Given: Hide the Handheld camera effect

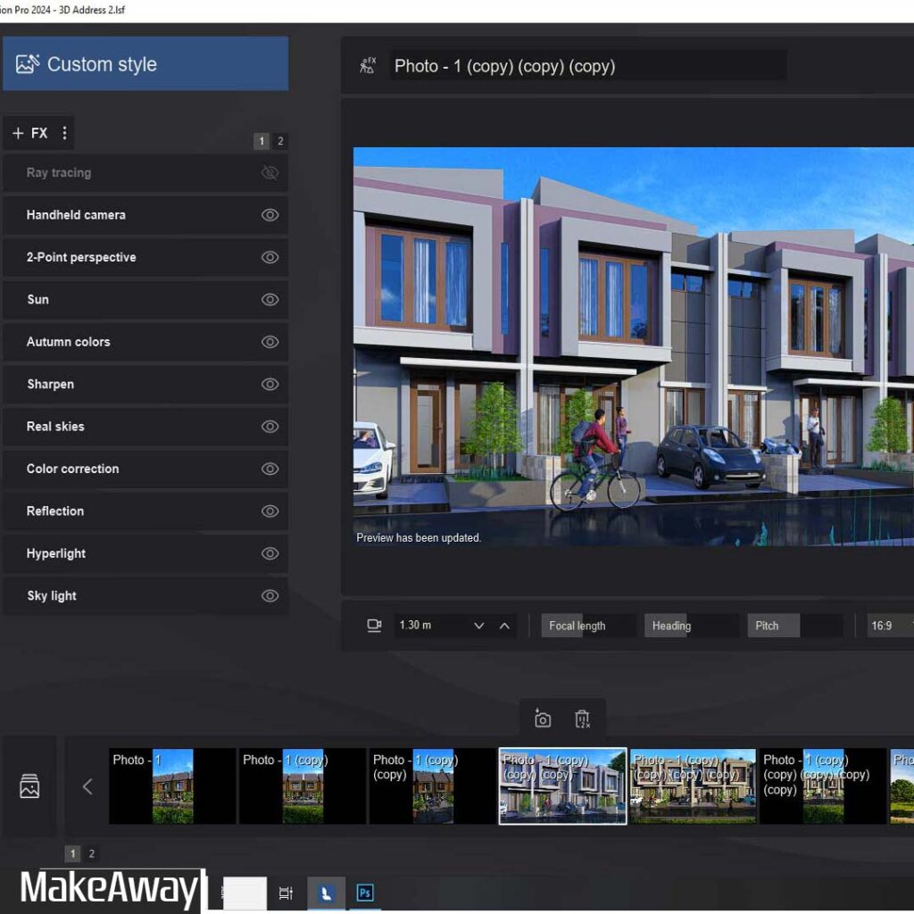Looking at the screenshot, I should coord(270,215).
